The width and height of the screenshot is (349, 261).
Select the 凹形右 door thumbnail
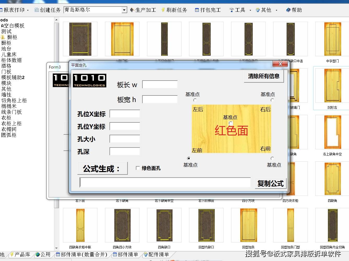click(x=333, y=85)
